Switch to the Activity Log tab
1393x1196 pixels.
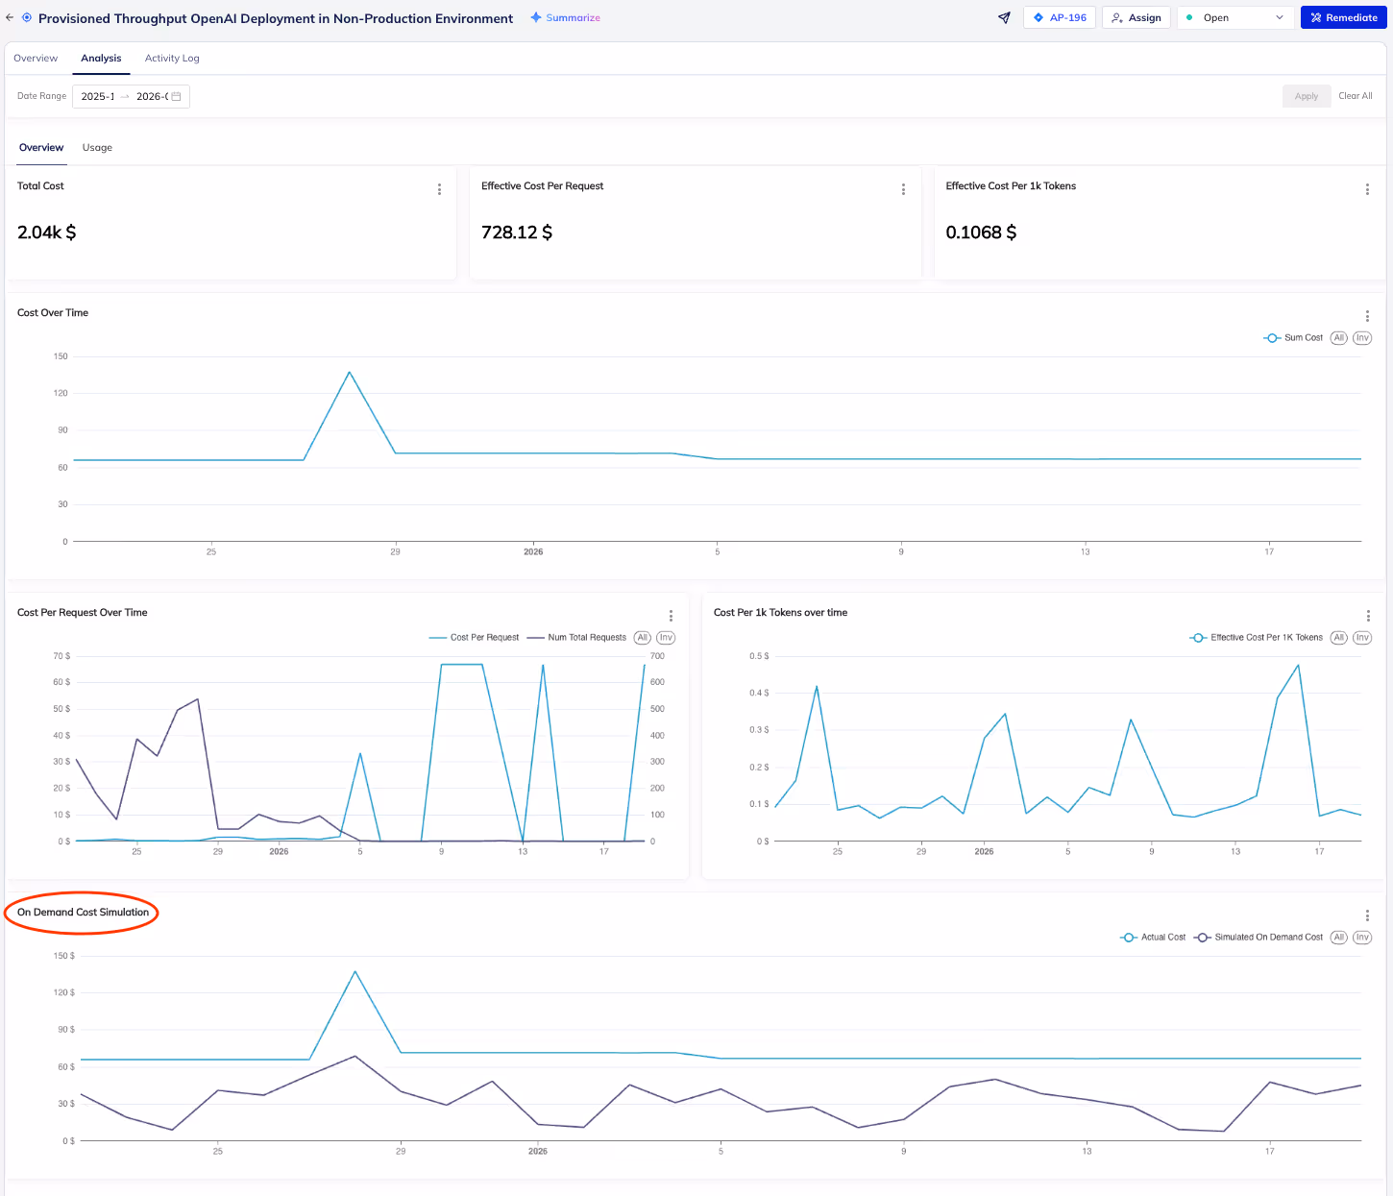[172, 58]
